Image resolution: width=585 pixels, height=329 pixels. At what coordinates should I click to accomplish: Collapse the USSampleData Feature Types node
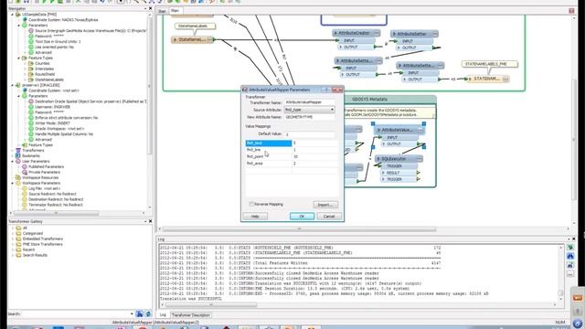[18, 58]
